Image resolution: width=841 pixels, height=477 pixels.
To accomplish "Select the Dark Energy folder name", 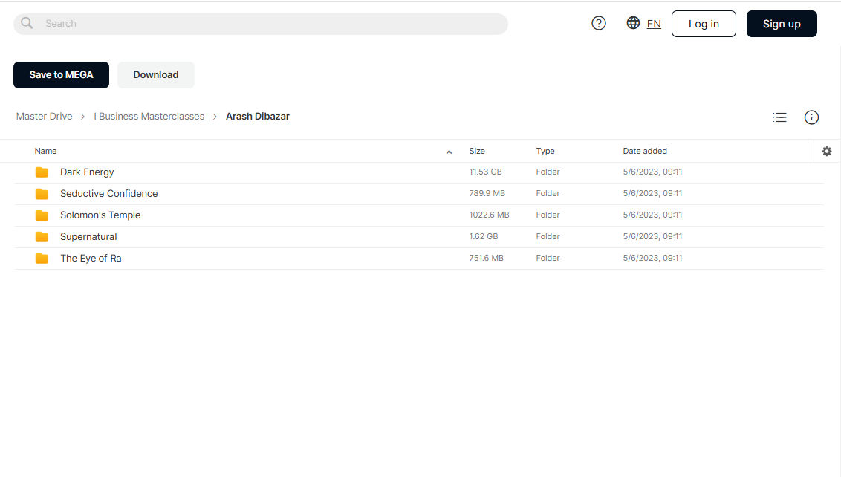I will (x=87, y=172).
